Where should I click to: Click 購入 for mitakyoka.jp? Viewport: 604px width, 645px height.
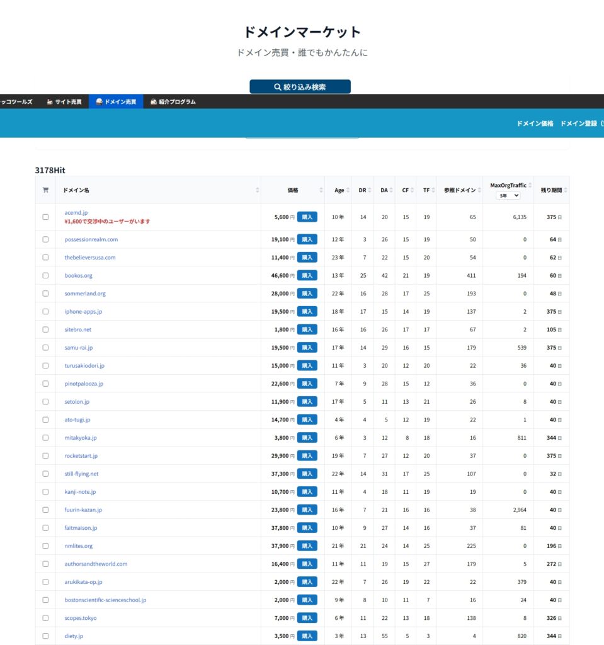pyautogui.click(x=307, y=438)
